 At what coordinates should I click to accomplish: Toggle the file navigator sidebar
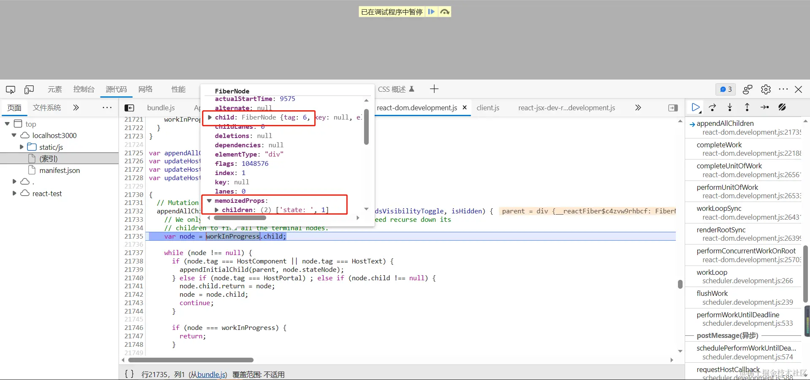[130, 108]
